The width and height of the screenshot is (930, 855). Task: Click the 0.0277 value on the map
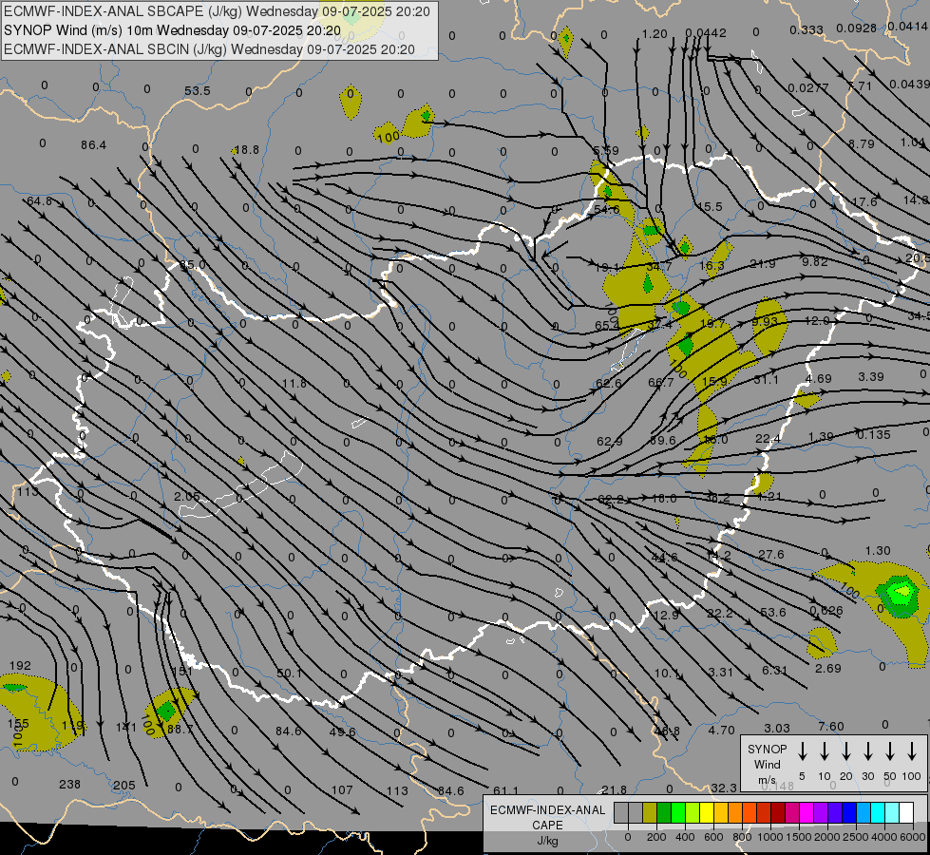pos(807,87)
